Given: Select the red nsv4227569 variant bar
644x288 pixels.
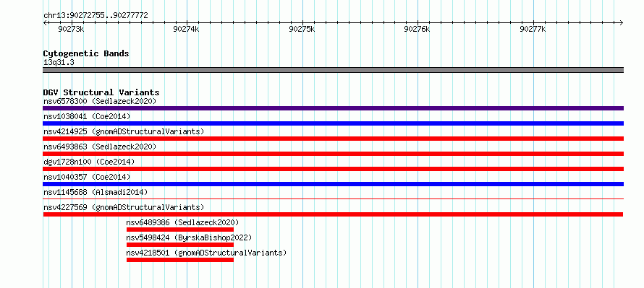Looking at the screenshot, I should tap(333, 214).
